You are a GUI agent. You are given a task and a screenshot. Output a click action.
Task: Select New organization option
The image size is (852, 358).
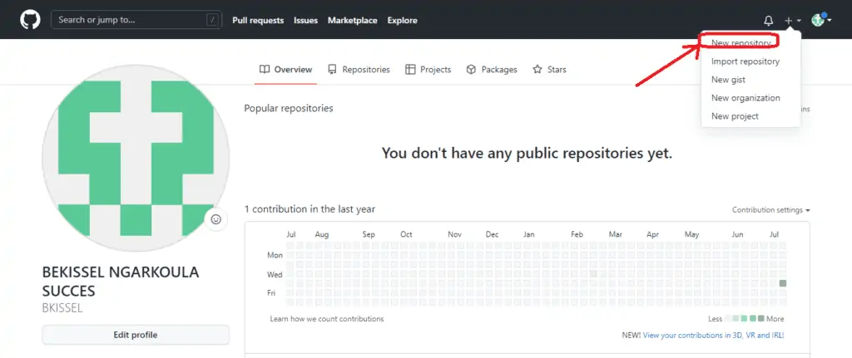[745, 98]
